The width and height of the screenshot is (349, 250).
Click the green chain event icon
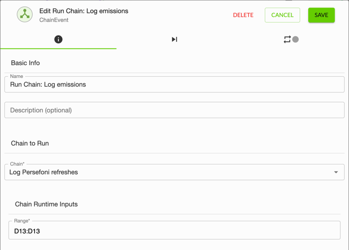point(25,15)
